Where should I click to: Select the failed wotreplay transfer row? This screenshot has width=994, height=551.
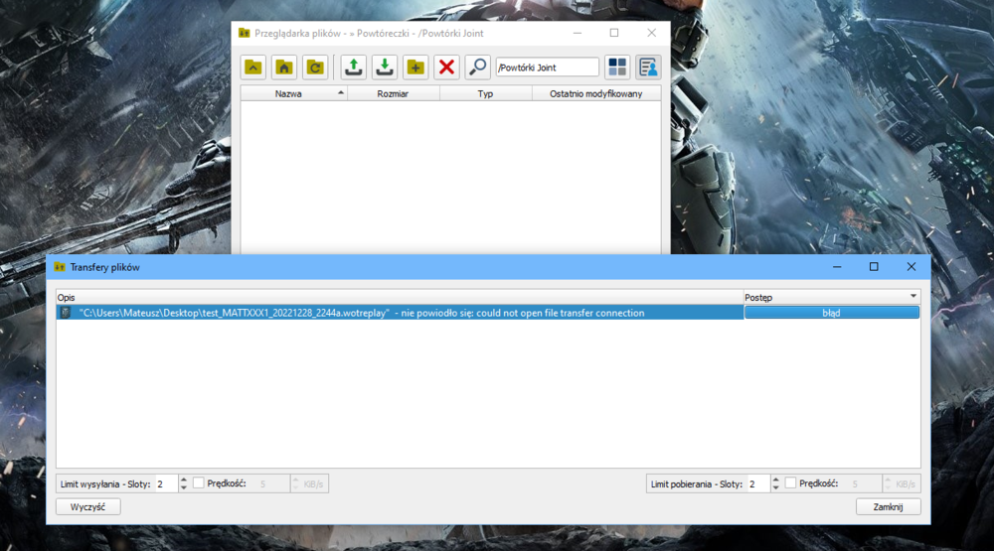coord(400,313)
